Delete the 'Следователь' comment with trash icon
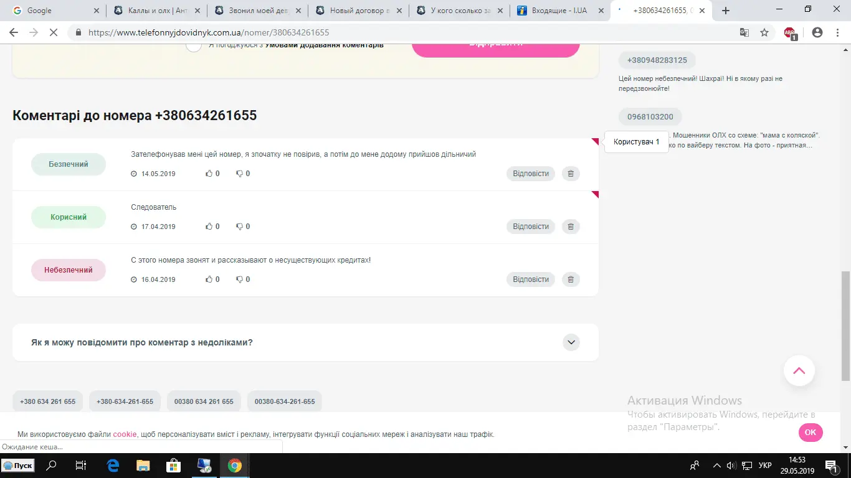The width and height of the screenshot is (851, 478). coord(571,227)
